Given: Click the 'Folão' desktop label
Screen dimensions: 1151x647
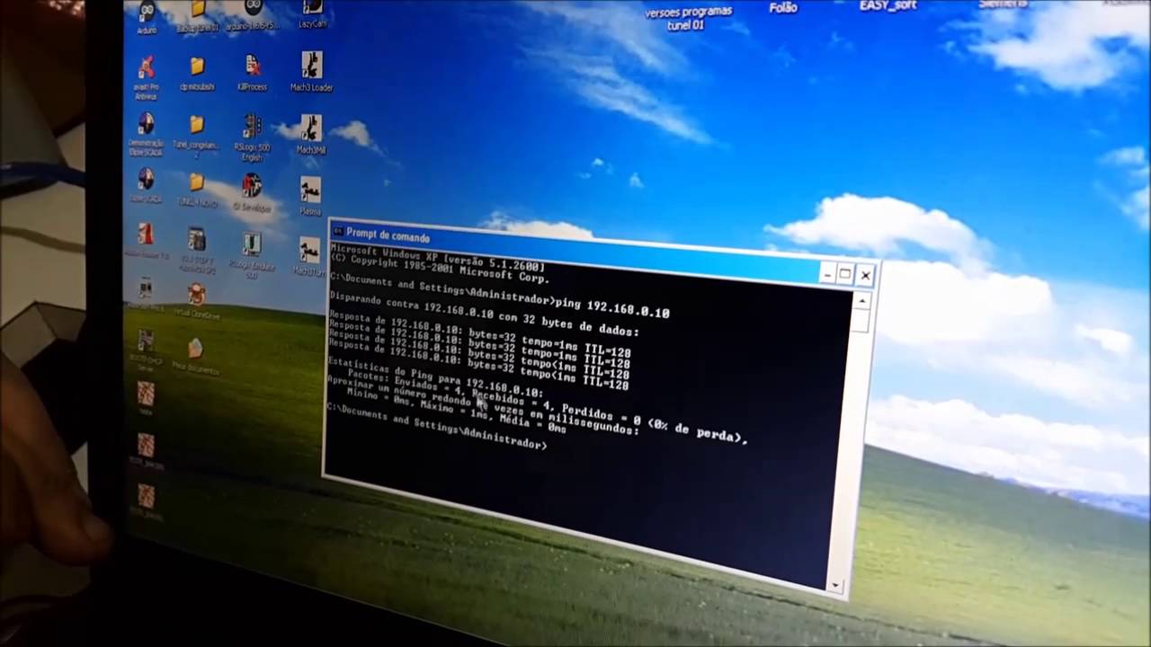Looking at the screenshot, I should (783, 8).
